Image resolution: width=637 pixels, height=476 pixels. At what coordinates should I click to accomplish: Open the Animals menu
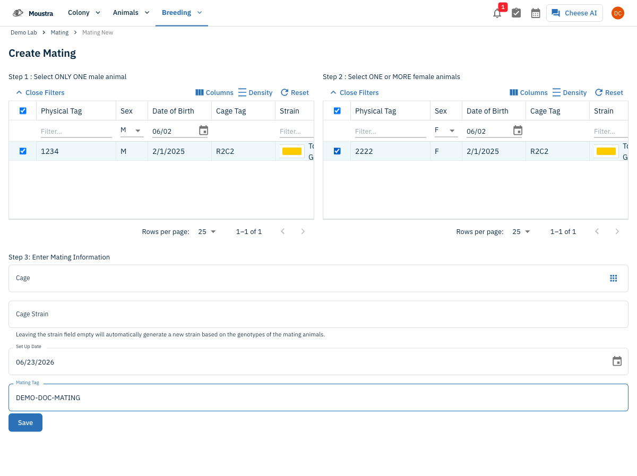pyautogui.click(x=131, y=13)
